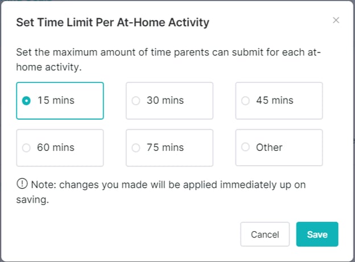Viewport: 355px width, 262px height.
Task: Click the "45 mins" label text
Action: tap(275, 101)
